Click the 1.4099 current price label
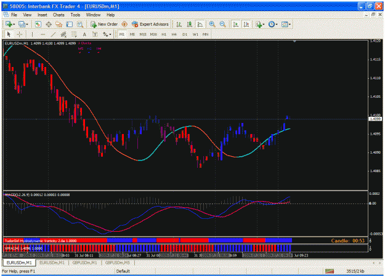 (375, 119)
